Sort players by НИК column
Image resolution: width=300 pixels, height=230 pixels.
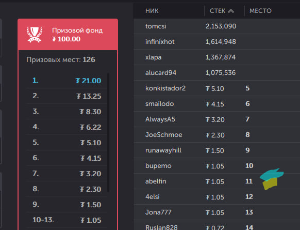pos(152,11)
